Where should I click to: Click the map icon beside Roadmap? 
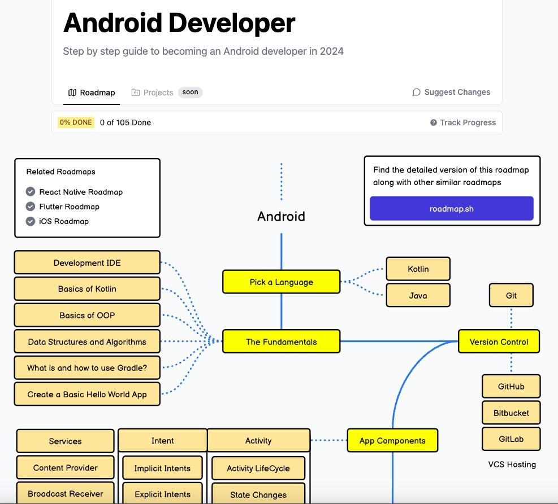[x=72, y=93]
